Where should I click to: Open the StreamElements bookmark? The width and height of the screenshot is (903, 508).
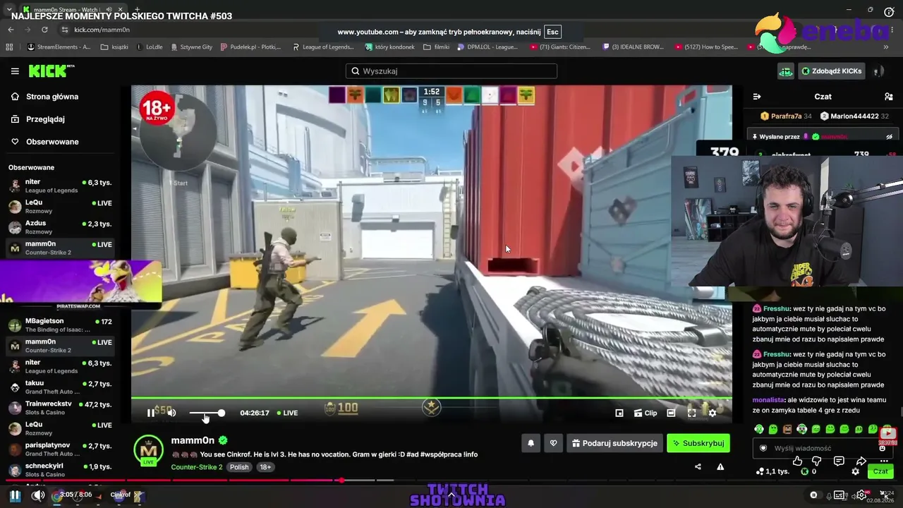[59, 47]
